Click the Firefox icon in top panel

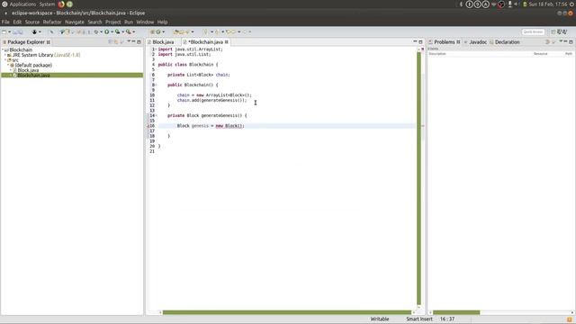[x=61, y=4]
